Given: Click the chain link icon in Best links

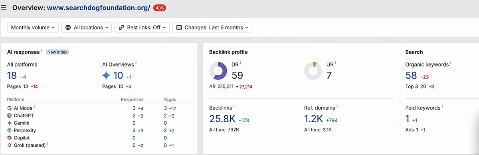Looking at the screenshot, I should pyautogui.click(x=121, y=27).
